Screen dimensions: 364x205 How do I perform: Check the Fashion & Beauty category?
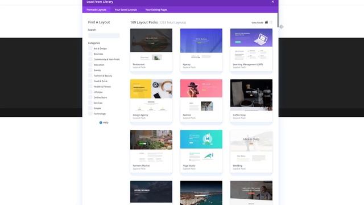coord(90,76)
